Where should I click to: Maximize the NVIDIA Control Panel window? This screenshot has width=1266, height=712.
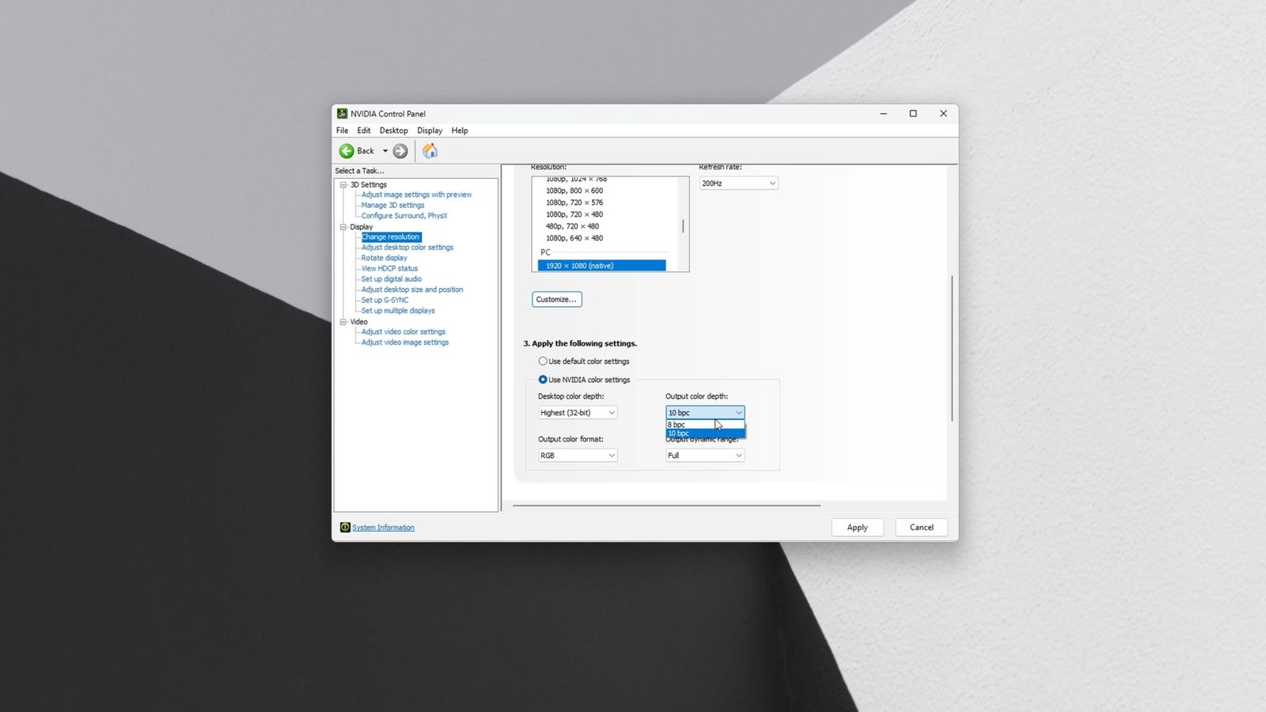coord(913,114)
